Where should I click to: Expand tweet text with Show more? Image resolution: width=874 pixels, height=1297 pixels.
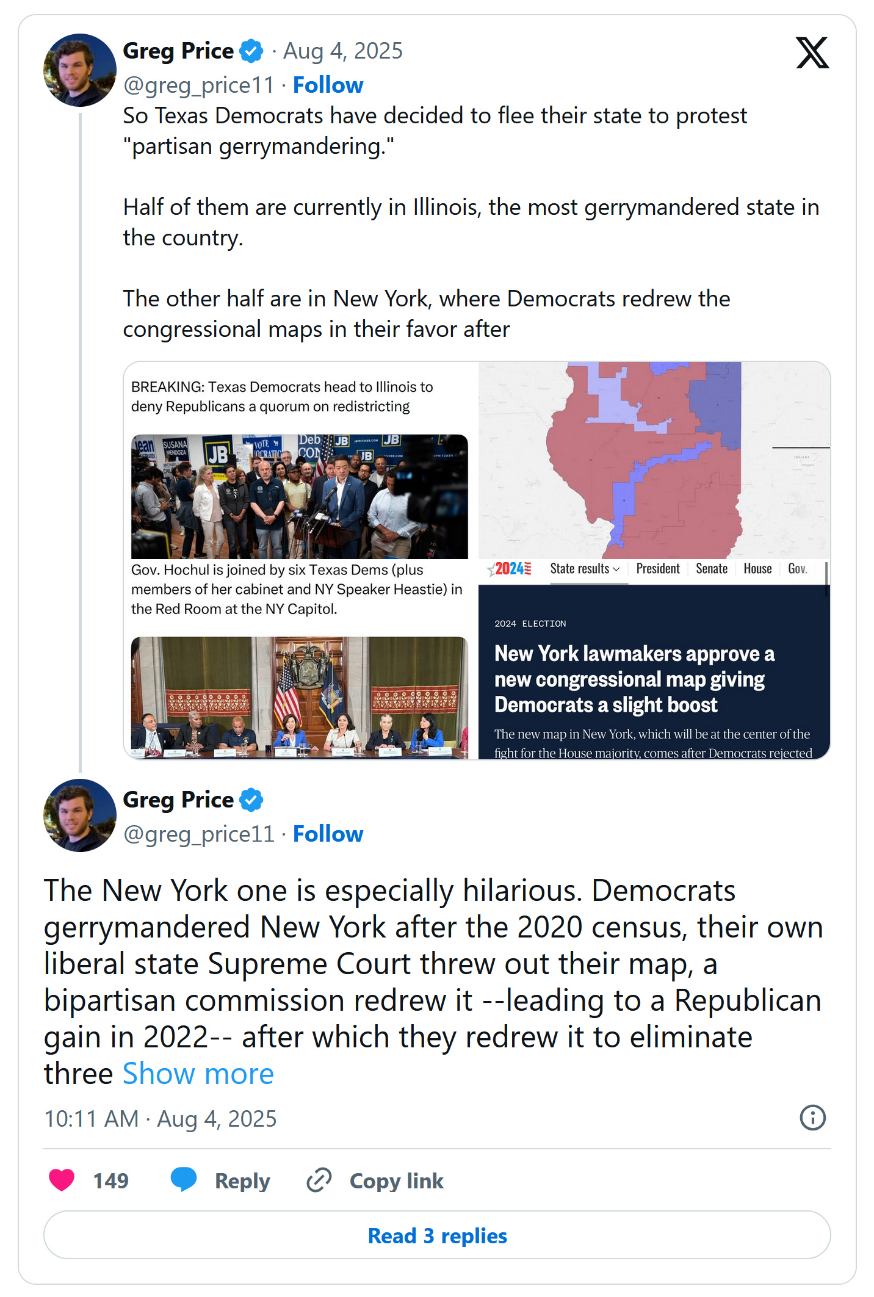[x=198, y=1074]
